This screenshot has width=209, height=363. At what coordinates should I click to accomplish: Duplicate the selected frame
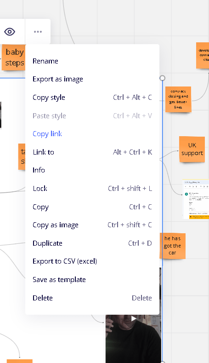tap(92, 243)
